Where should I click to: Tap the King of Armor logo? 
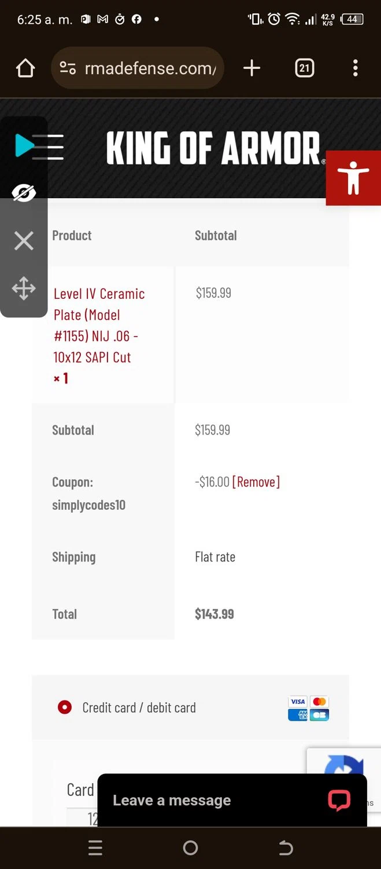coord(213,148)
